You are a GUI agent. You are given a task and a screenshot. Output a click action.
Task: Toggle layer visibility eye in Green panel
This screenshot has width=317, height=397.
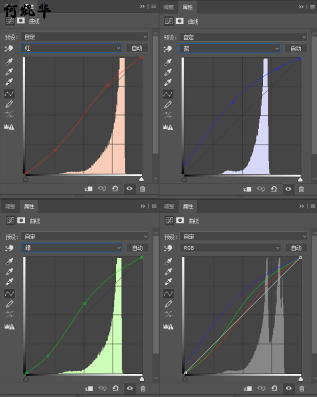coord(129,388)
